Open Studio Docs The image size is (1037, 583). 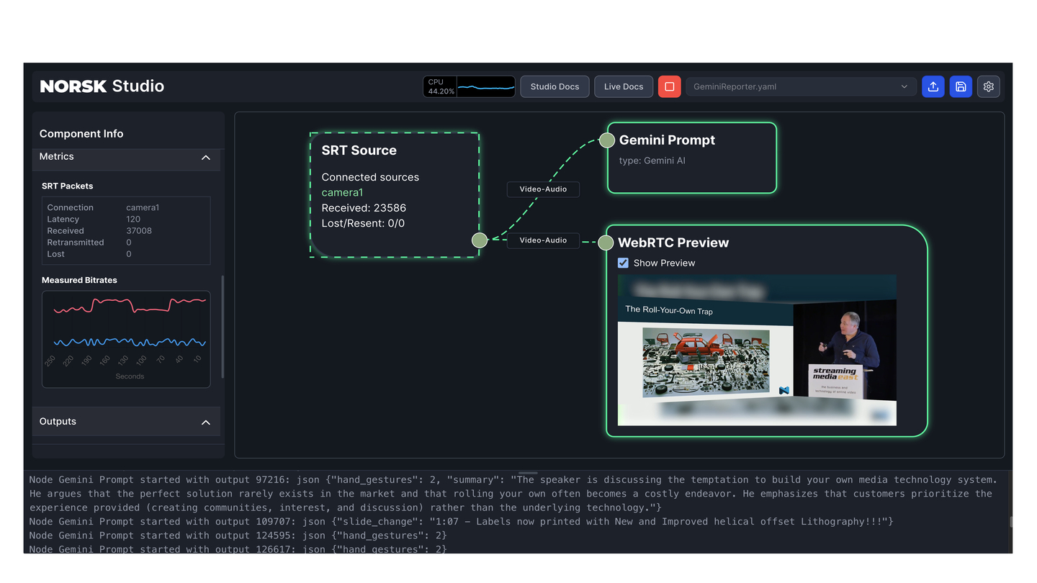(555, 86)
